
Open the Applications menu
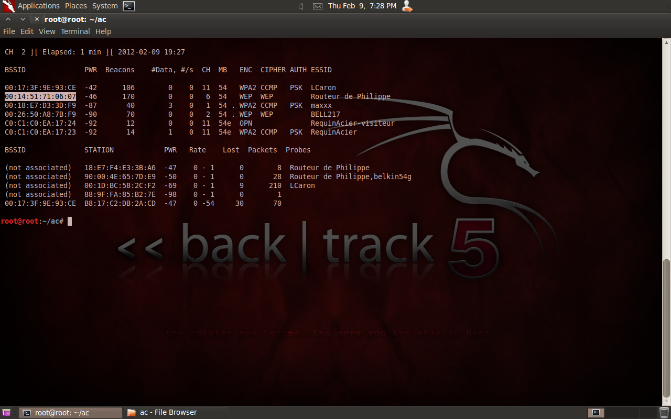tap(38, 6)
